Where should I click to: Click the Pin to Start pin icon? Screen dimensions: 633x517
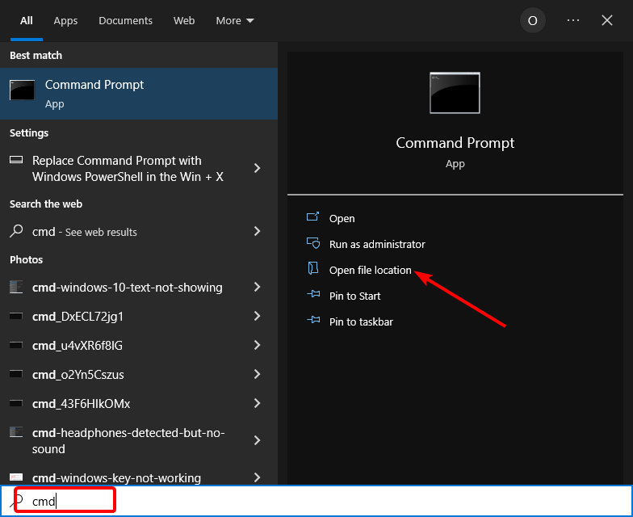pyautogui.click(x=313, y=294)
